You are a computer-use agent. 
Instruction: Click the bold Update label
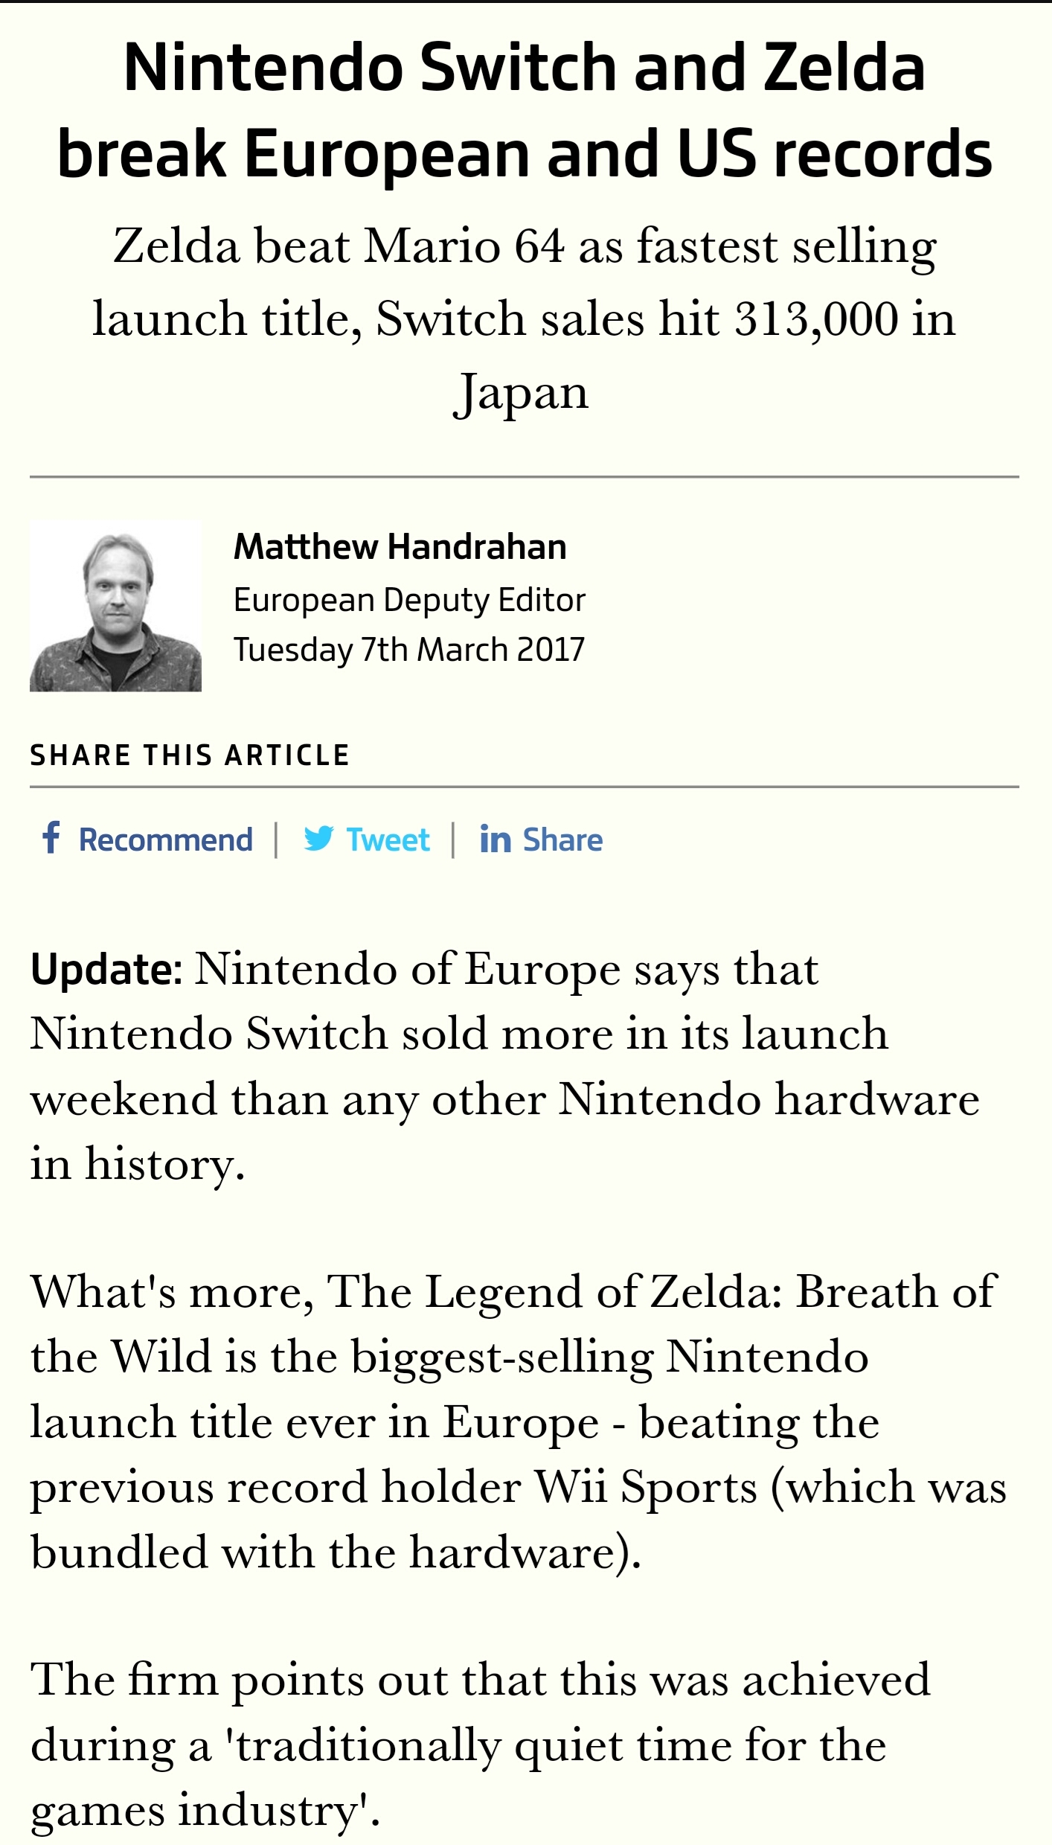pyautogui.click(x=106, y=969)
